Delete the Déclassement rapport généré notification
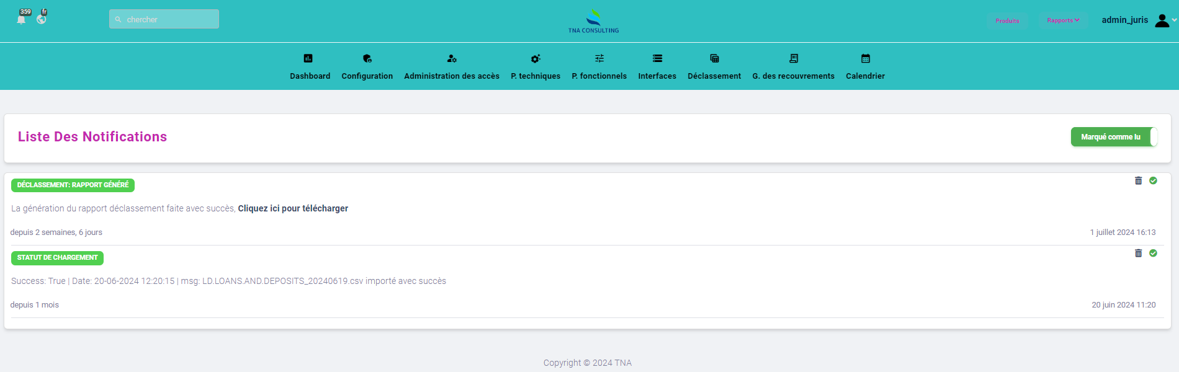 tap(1138, 180)
